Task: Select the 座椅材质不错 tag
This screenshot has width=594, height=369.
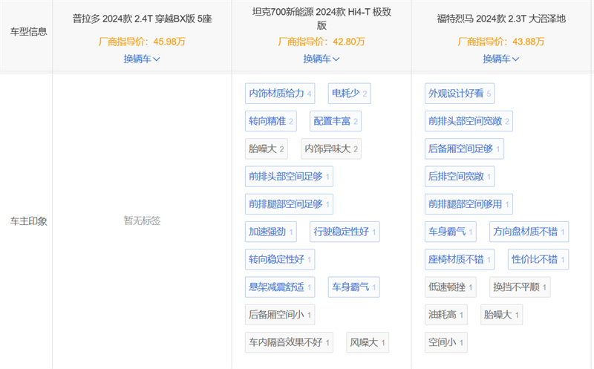Action: (460, 259)
